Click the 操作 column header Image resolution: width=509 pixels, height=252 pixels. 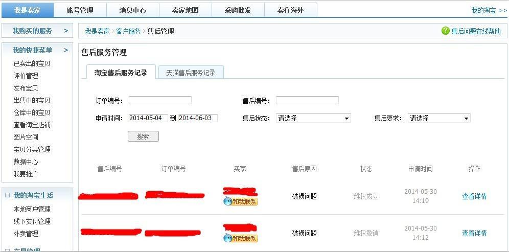tap(474, 169)
